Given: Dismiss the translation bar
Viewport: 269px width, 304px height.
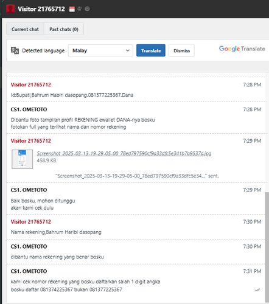Looking at the screenshot, I should [181, 50].
